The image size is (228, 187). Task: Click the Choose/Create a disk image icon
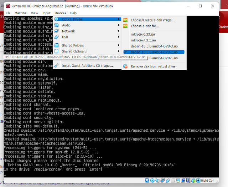(125, 20)
